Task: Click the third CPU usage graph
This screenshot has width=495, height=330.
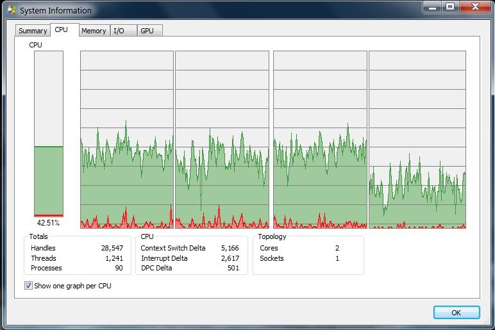Action: tap(320, 140)
